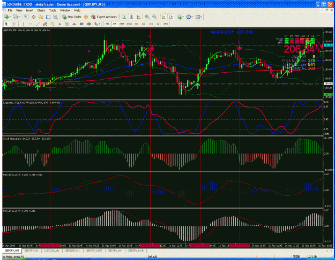Screen dimensions: 335x260
Task: Select the Crosshair tool
Action: (x=14, y=24)
